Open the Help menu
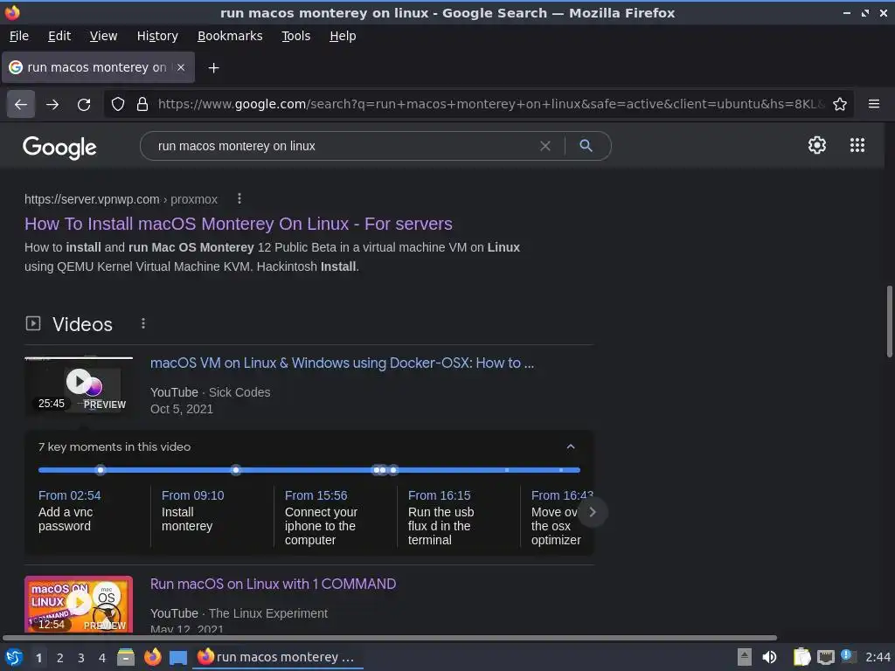Screen dimensions: 895x671 pyautogui.click(x=343, y=36)
